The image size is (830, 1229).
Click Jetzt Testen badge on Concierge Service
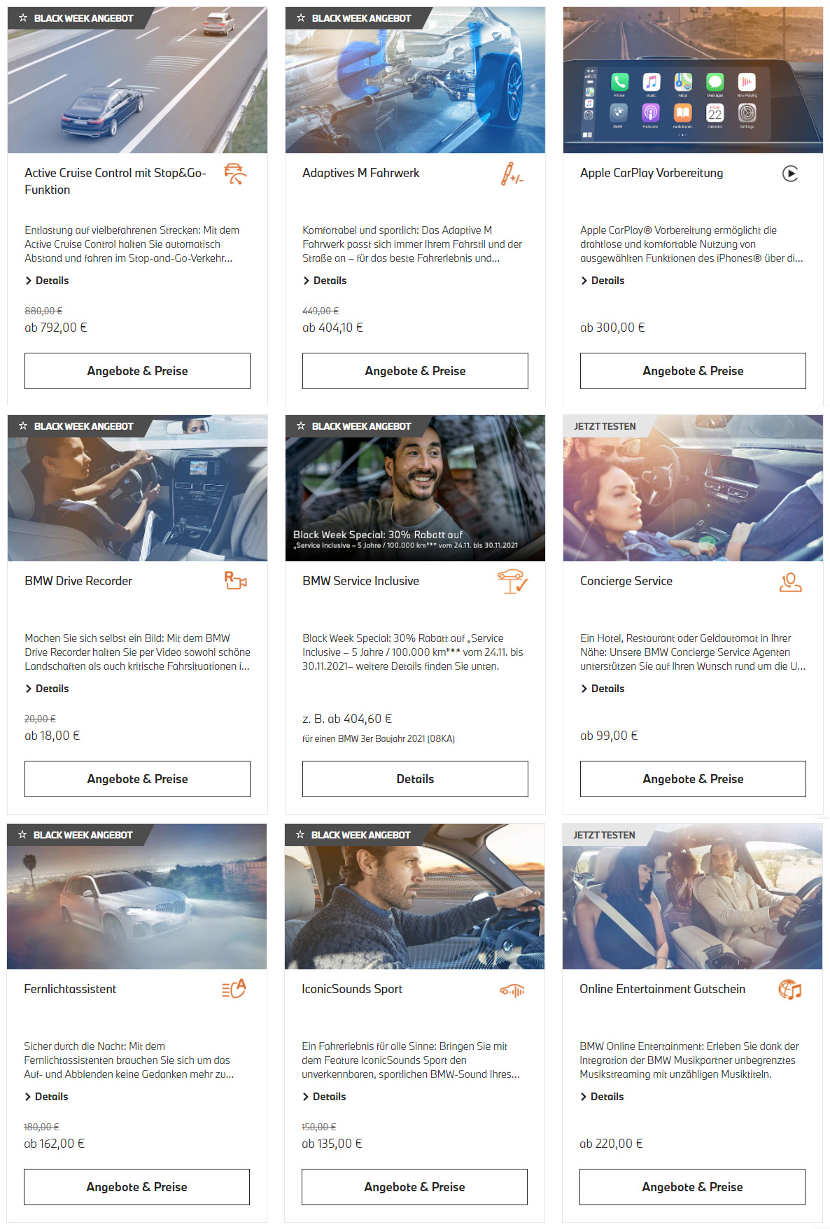[605, 426]
